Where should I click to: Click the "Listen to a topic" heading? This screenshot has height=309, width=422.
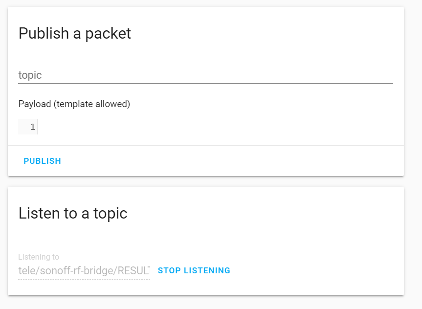click(73, 213)
